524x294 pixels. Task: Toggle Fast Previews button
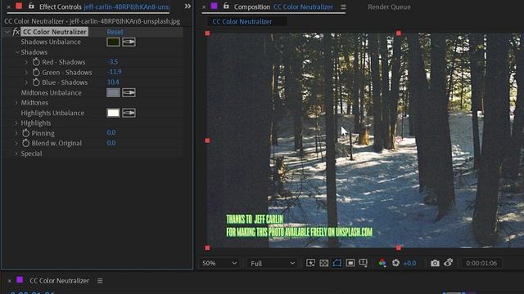pos(310,263)
